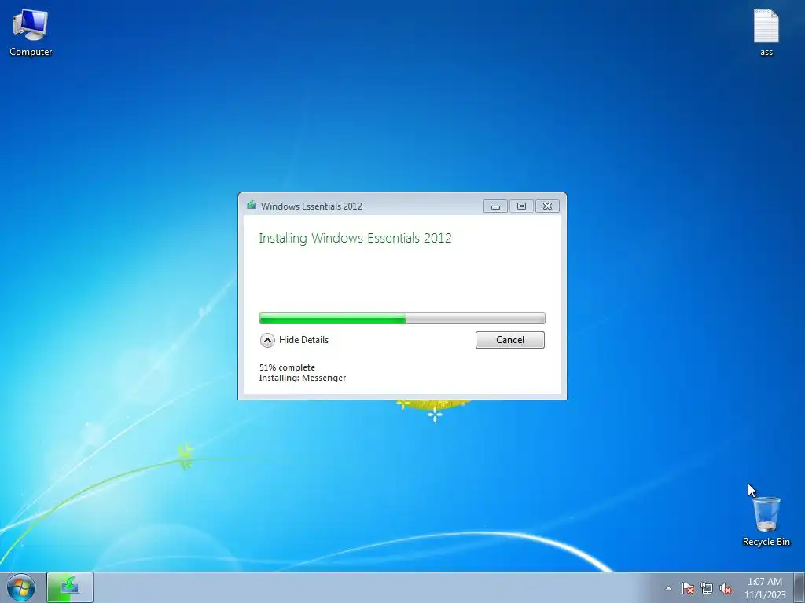The height and width of the screenshot is (603, 805).
Task: Click the installation progress bar
Action: tap(402, 319)
